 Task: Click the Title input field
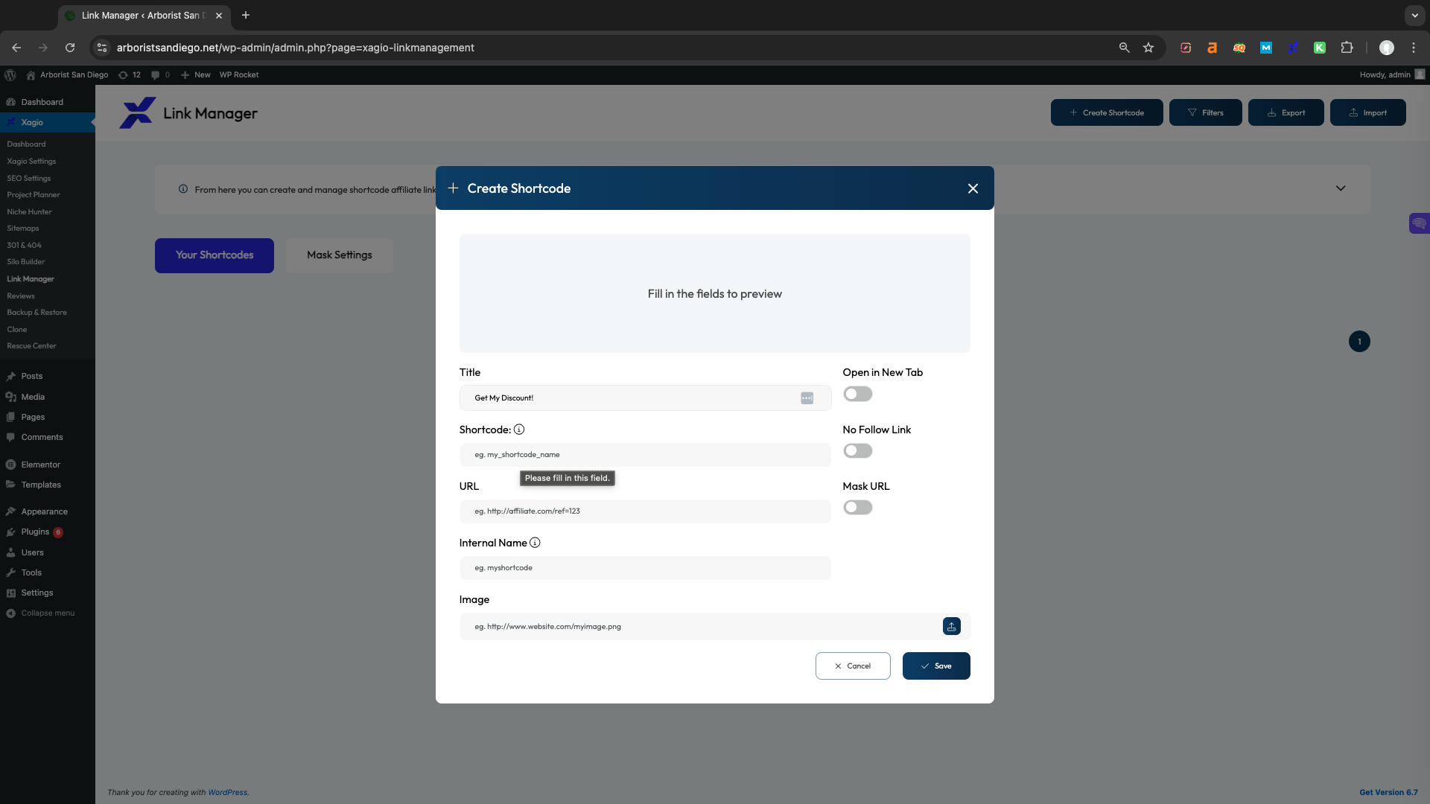coord(645,398)
